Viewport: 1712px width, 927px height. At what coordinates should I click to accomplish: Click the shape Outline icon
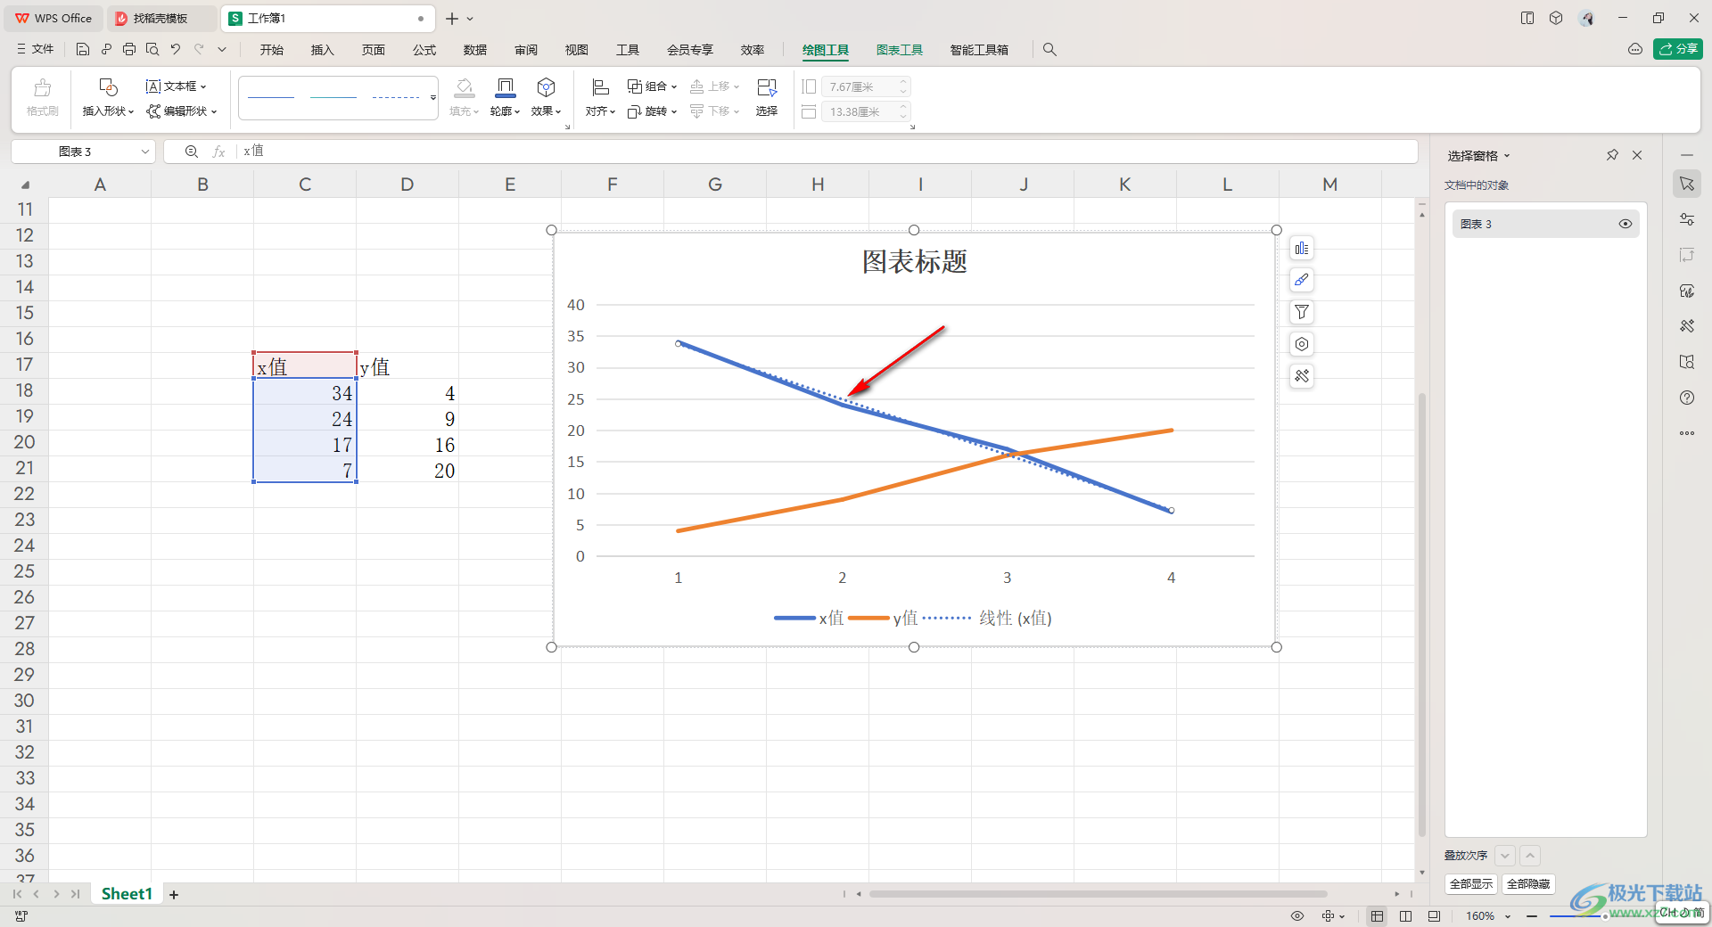(x=505, y=97)
